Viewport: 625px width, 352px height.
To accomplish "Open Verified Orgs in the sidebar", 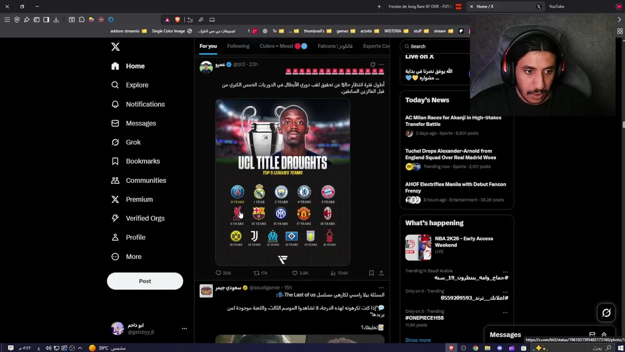I will click(138, 219).
